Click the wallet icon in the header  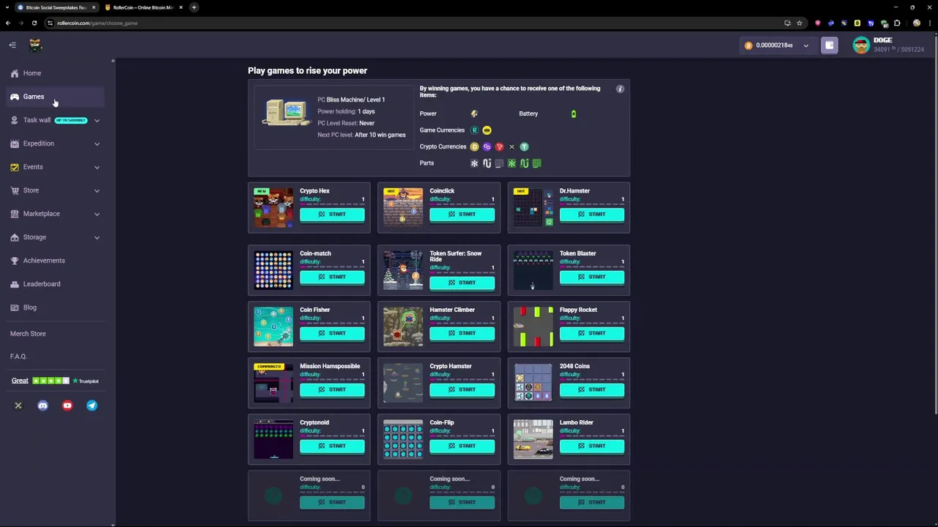[x=830, y=45]
